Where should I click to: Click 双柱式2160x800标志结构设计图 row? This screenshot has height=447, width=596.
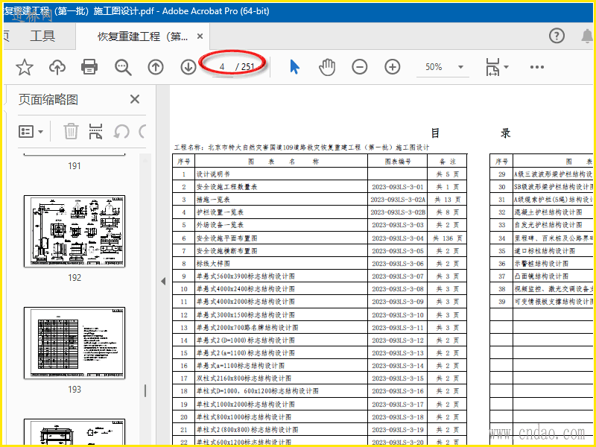click(x=244, y=378)
